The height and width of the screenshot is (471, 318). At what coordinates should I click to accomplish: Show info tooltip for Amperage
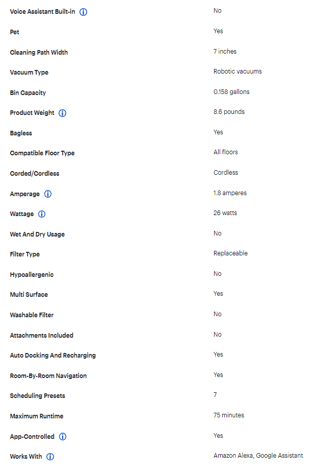(48, 194)
